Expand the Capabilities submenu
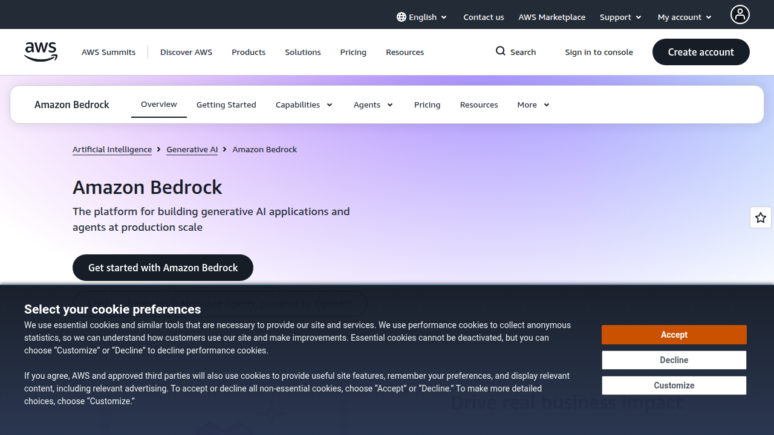 pos(304,105)
